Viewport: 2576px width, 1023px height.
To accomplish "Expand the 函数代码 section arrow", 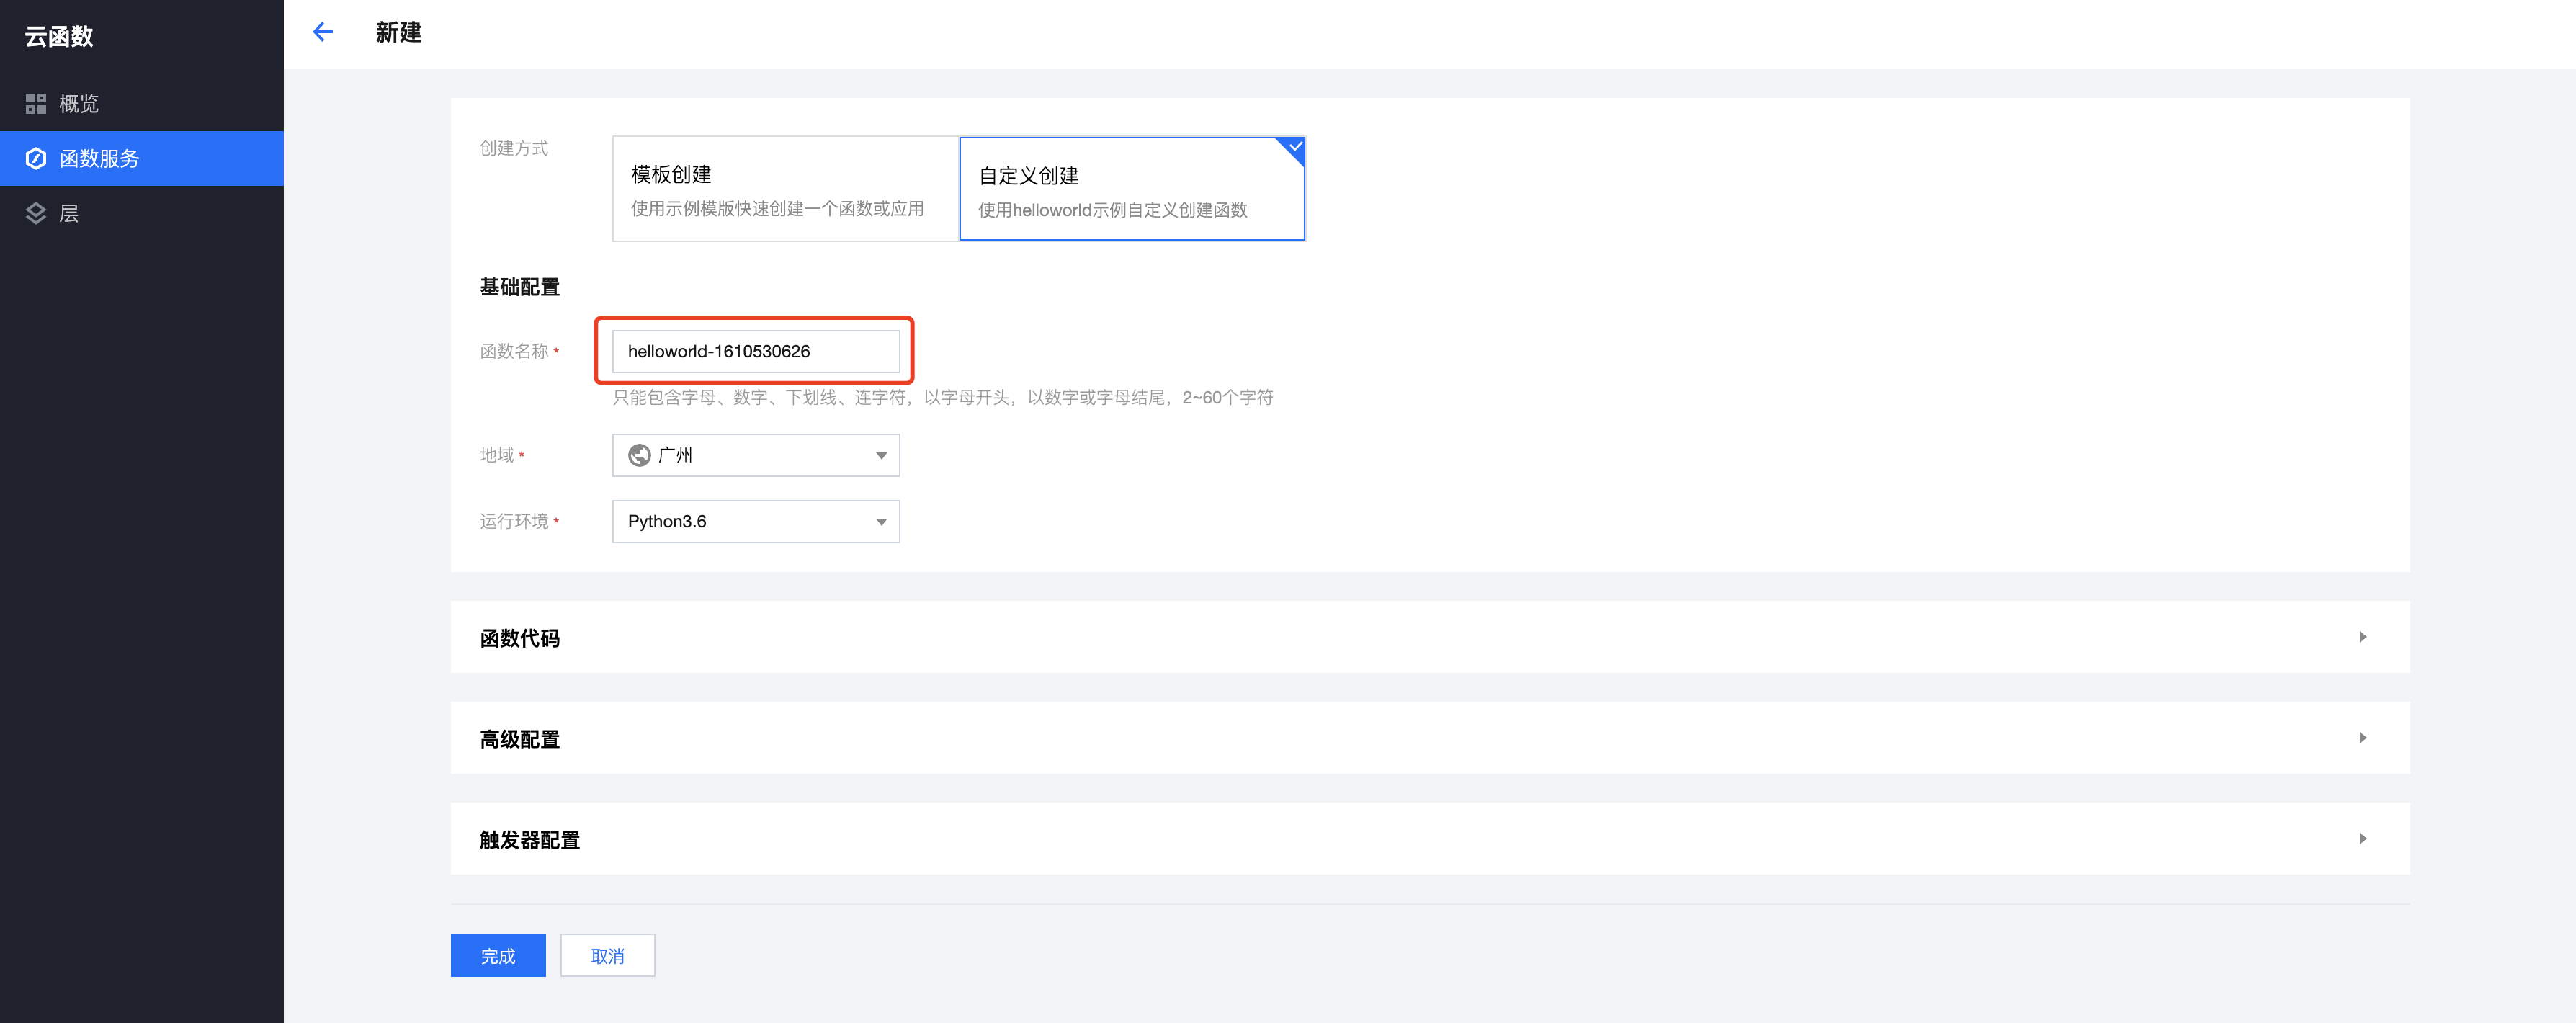I will 2362,637.
